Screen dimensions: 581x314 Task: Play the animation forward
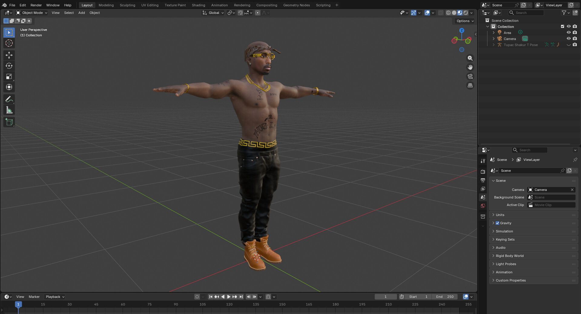coord(229,297)
